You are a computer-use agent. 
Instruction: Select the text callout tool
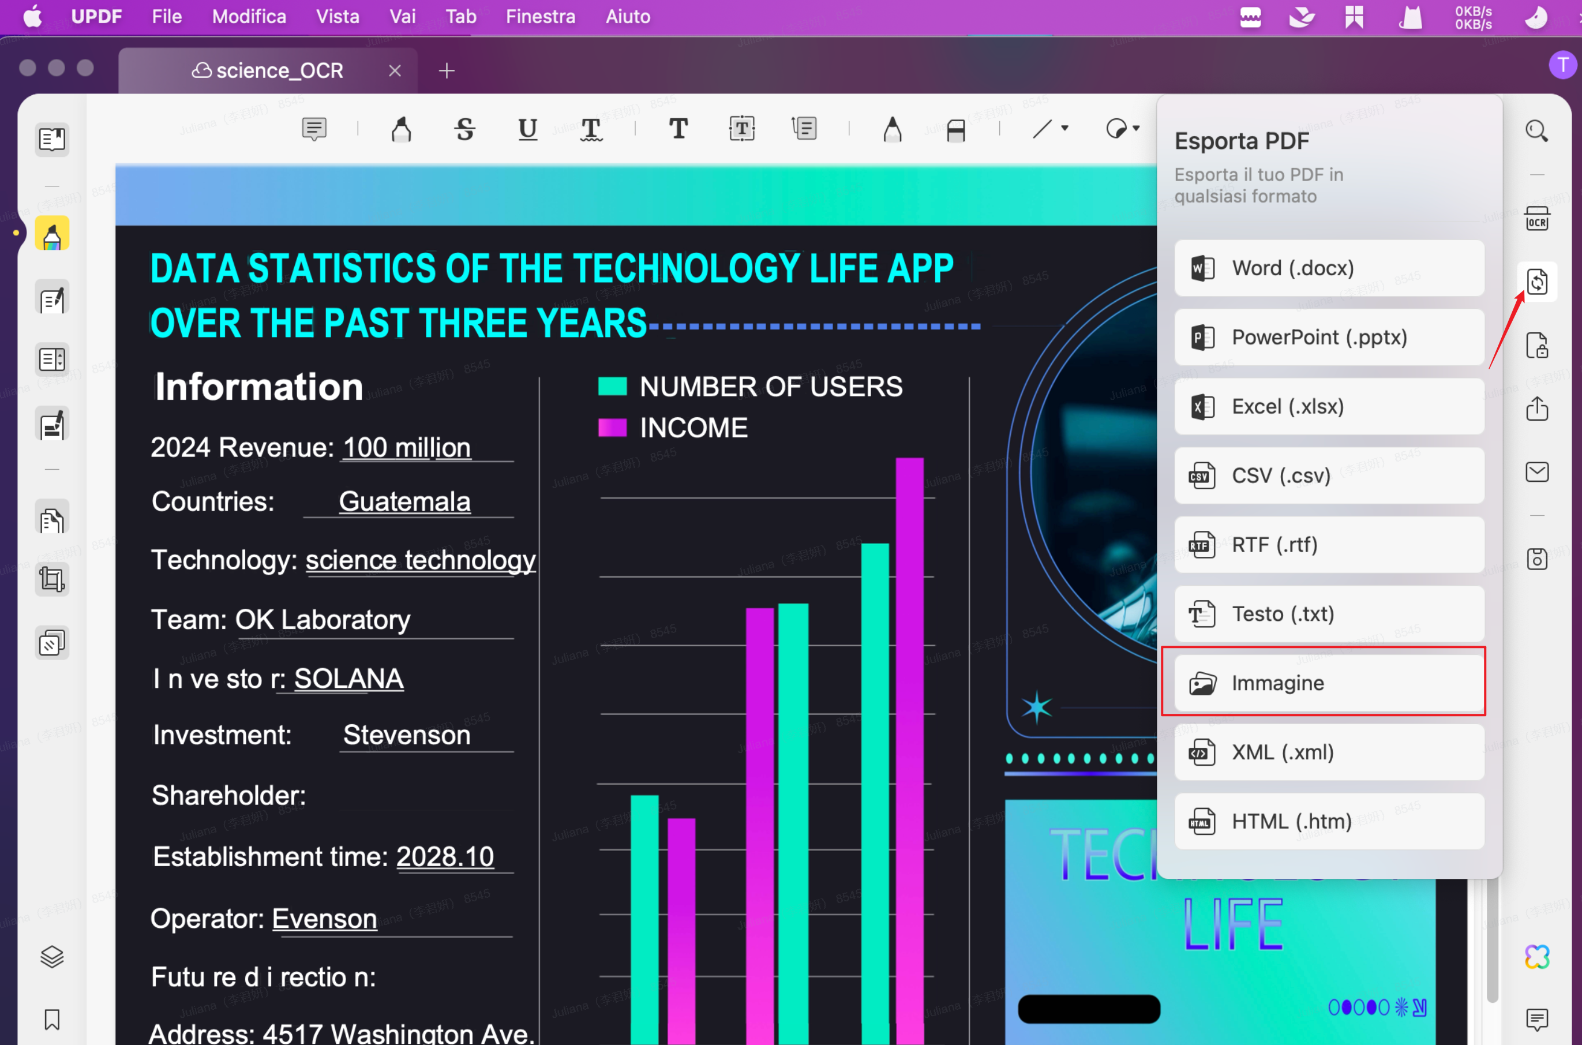click(x=804, y=129)
